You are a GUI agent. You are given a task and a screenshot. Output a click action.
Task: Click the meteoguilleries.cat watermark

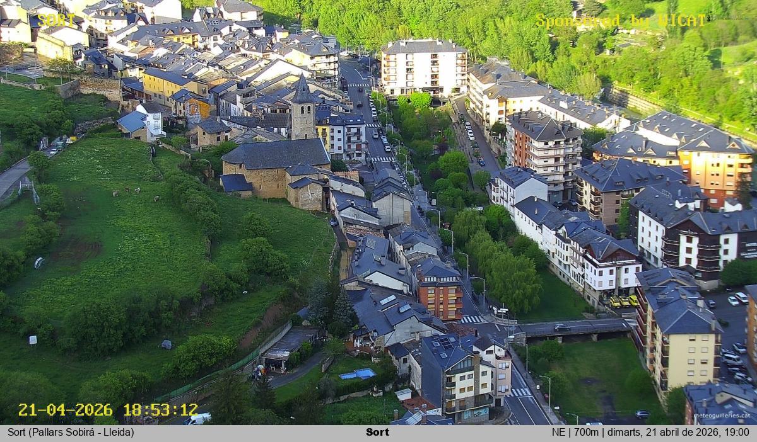click(722, 416)
